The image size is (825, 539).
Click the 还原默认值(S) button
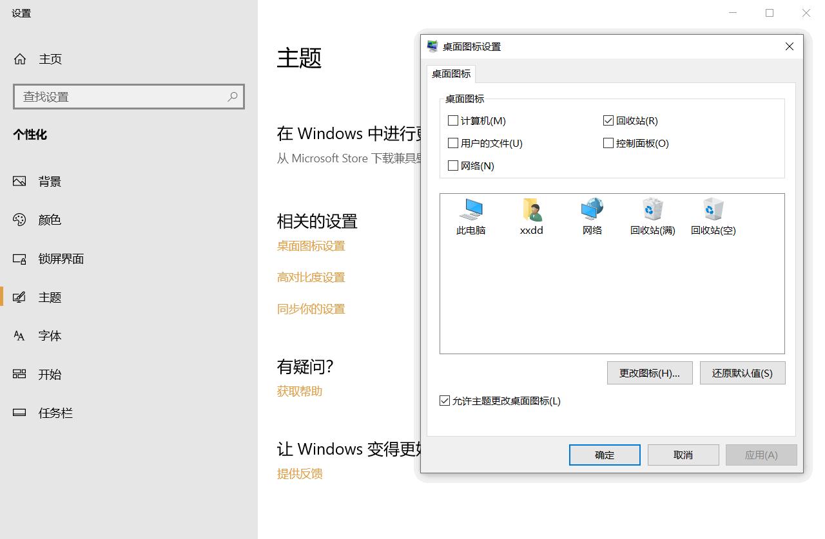pyautogui.click(x=742, y=373)
